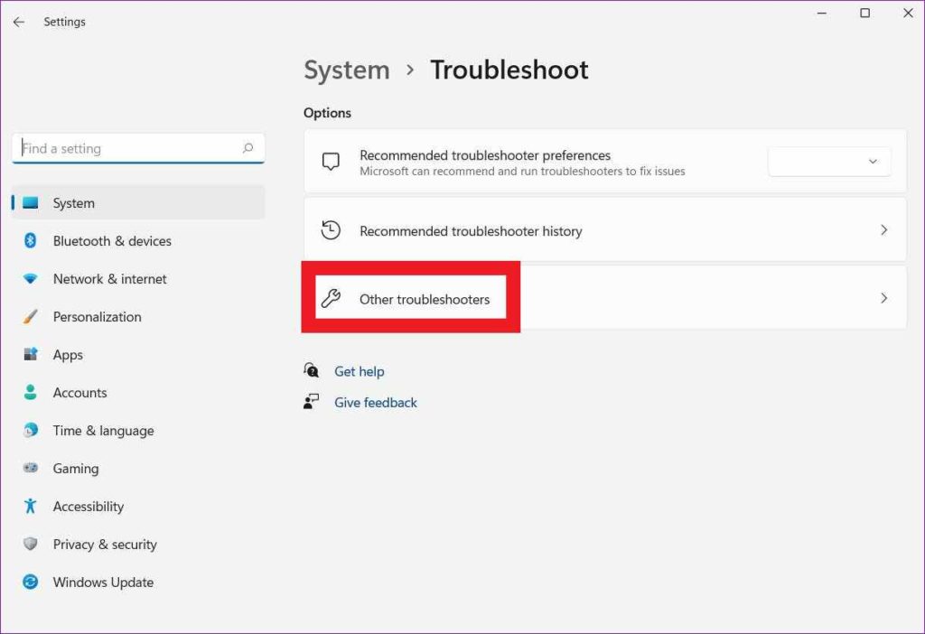Screen dimensions: 925x634
Task: Select System in the sidebar
Action: [x=138, y=203]
